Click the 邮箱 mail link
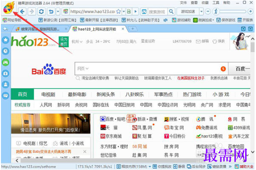Image resolution: width=256 pixels, height=170 pixels. [x=202, y=41]
